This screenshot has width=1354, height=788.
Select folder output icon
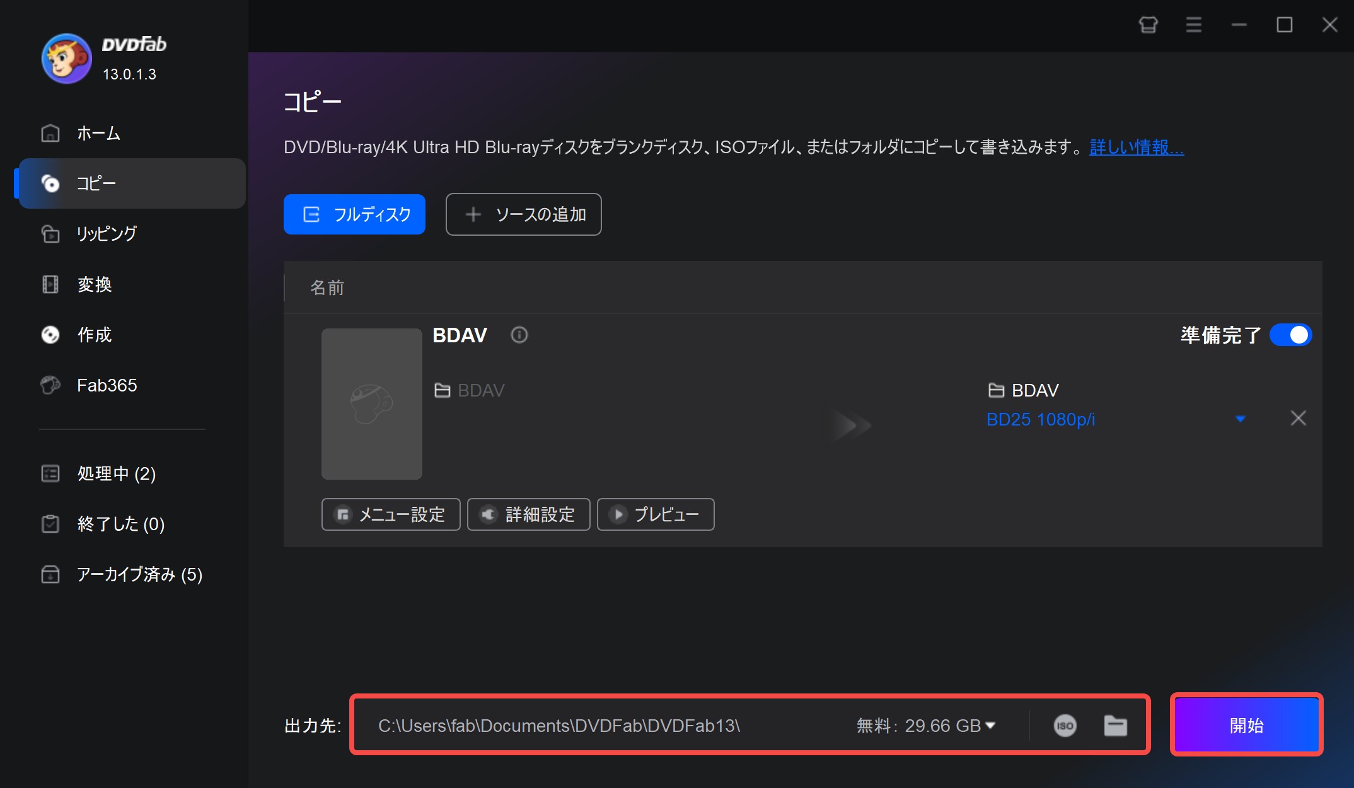click(1115, 726)
